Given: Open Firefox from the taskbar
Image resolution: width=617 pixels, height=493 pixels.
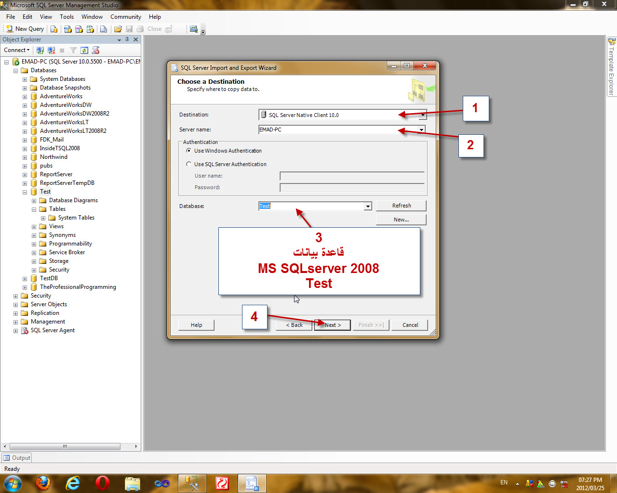Looking at the screenshot, I should pos(43,483).
